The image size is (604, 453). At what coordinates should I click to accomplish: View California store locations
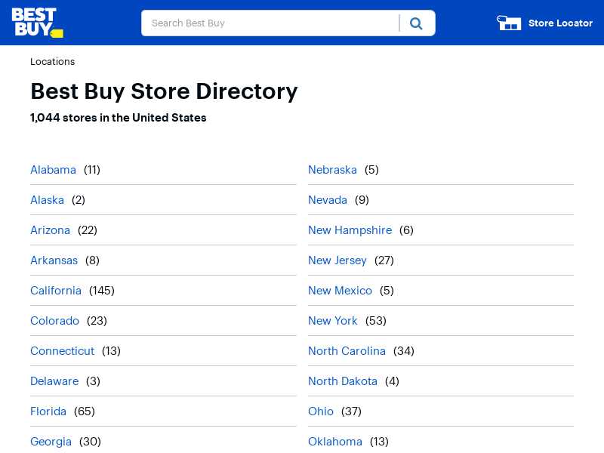56,291
